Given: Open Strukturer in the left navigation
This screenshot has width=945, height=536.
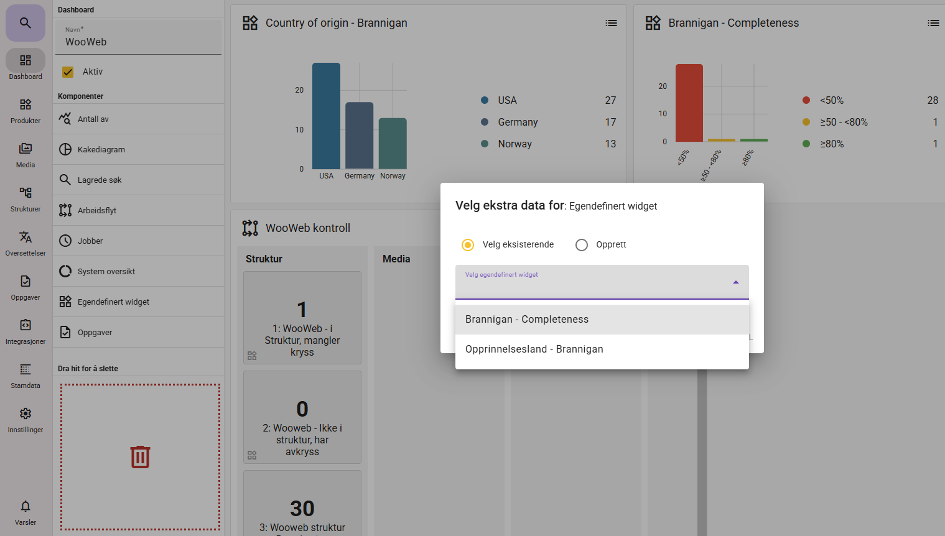Looking at the screenshot, I should tap(26, 198).
